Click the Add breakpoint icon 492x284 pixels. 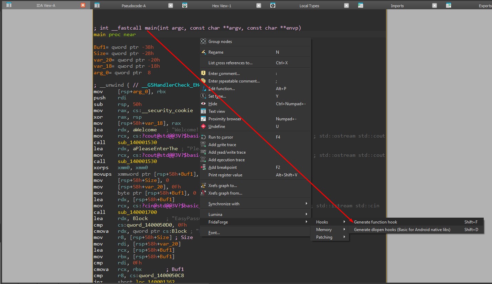tap(203, 167)
